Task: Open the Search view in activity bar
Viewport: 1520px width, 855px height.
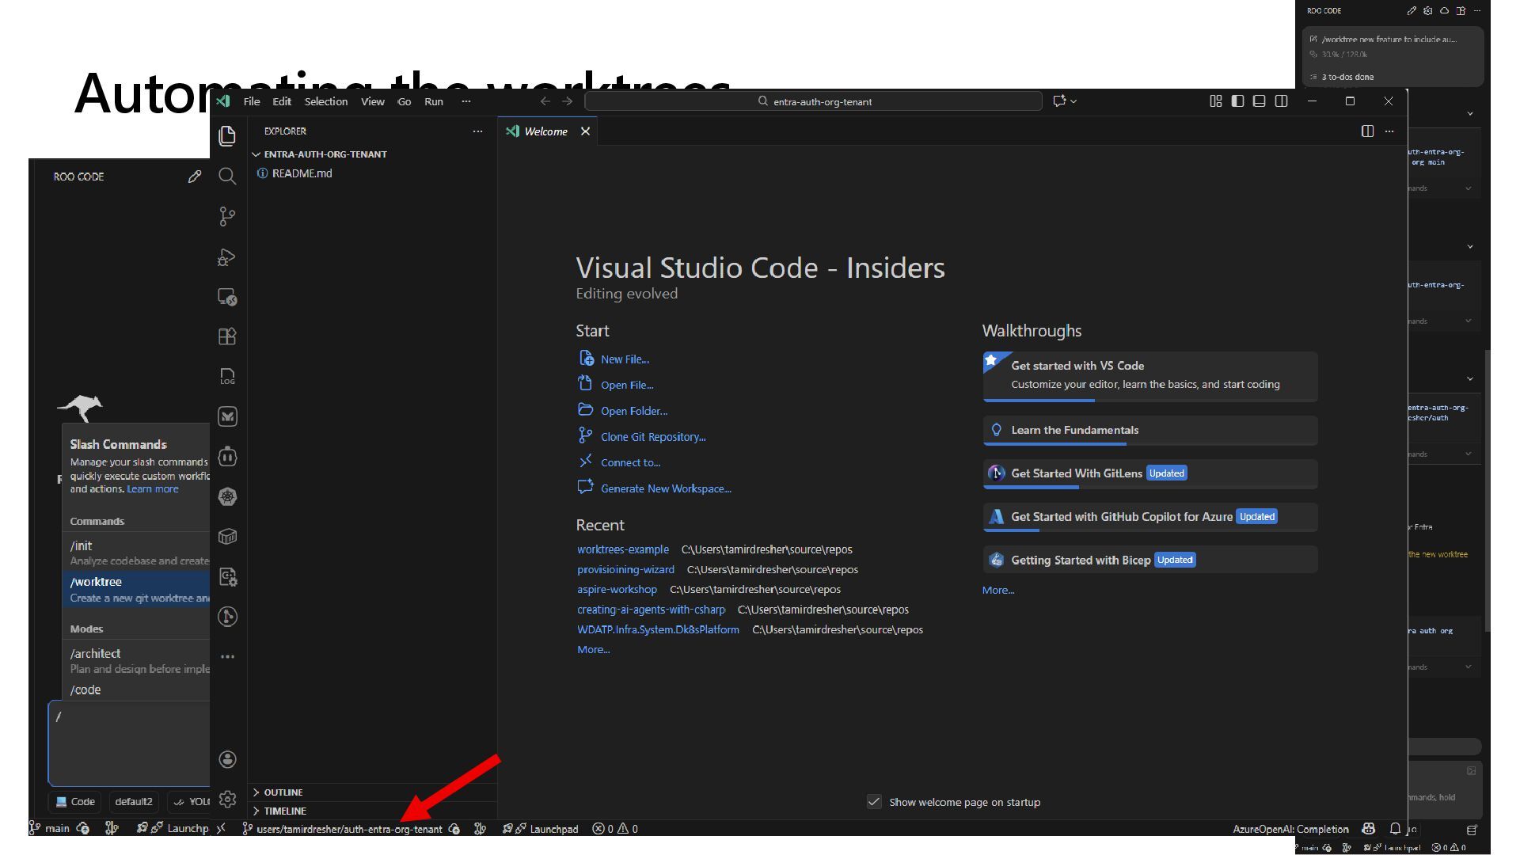Action: point(227,176)
